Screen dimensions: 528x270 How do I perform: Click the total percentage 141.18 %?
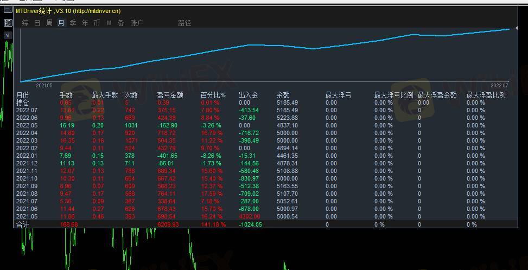(x=213, y=224)
